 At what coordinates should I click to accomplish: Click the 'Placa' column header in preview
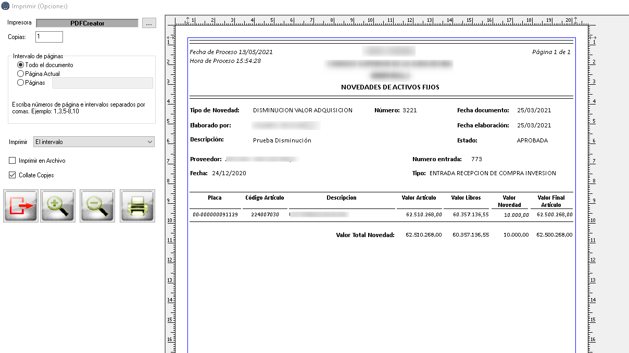pos(215,198)
